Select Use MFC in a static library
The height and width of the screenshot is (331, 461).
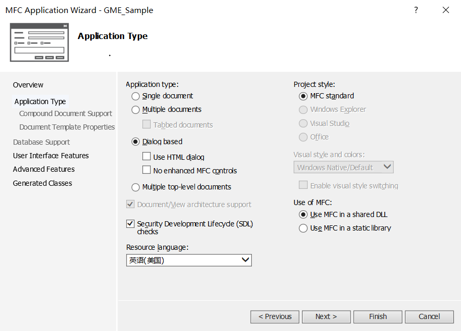pos(304,228)
